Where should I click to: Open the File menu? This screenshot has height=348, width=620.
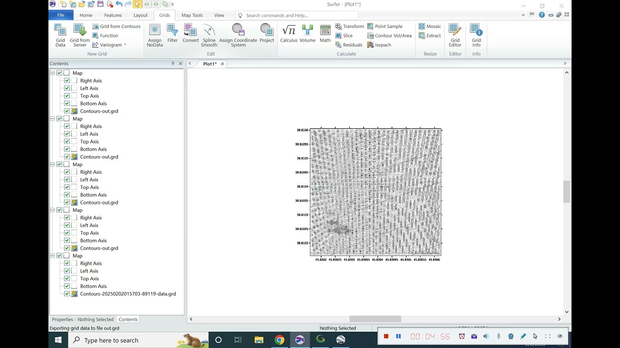[x=61, y=15]
